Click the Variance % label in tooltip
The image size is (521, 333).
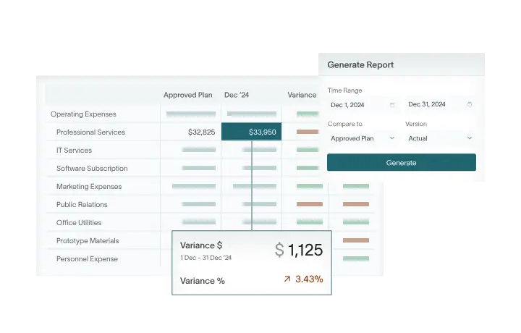pos(203,281)
